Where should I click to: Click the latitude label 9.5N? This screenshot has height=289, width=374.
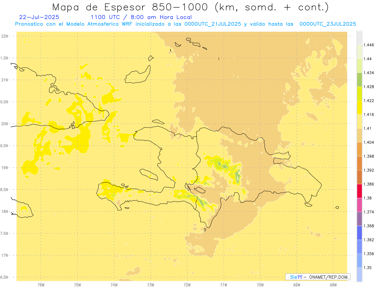4,146
